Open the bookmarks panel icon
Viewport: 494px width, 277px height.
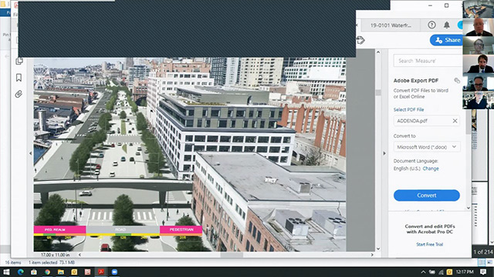pyautogui.click(x=19, y=78)
